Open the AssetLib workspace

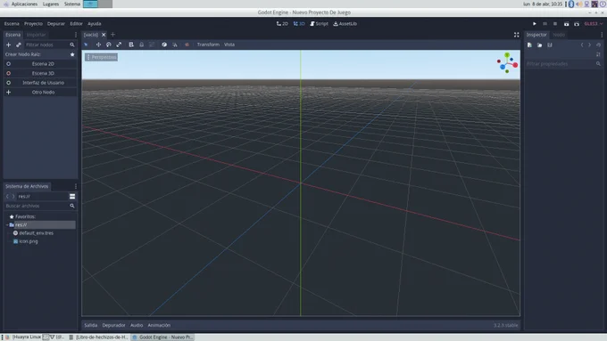pyautogui.click(x=345, y=23)
